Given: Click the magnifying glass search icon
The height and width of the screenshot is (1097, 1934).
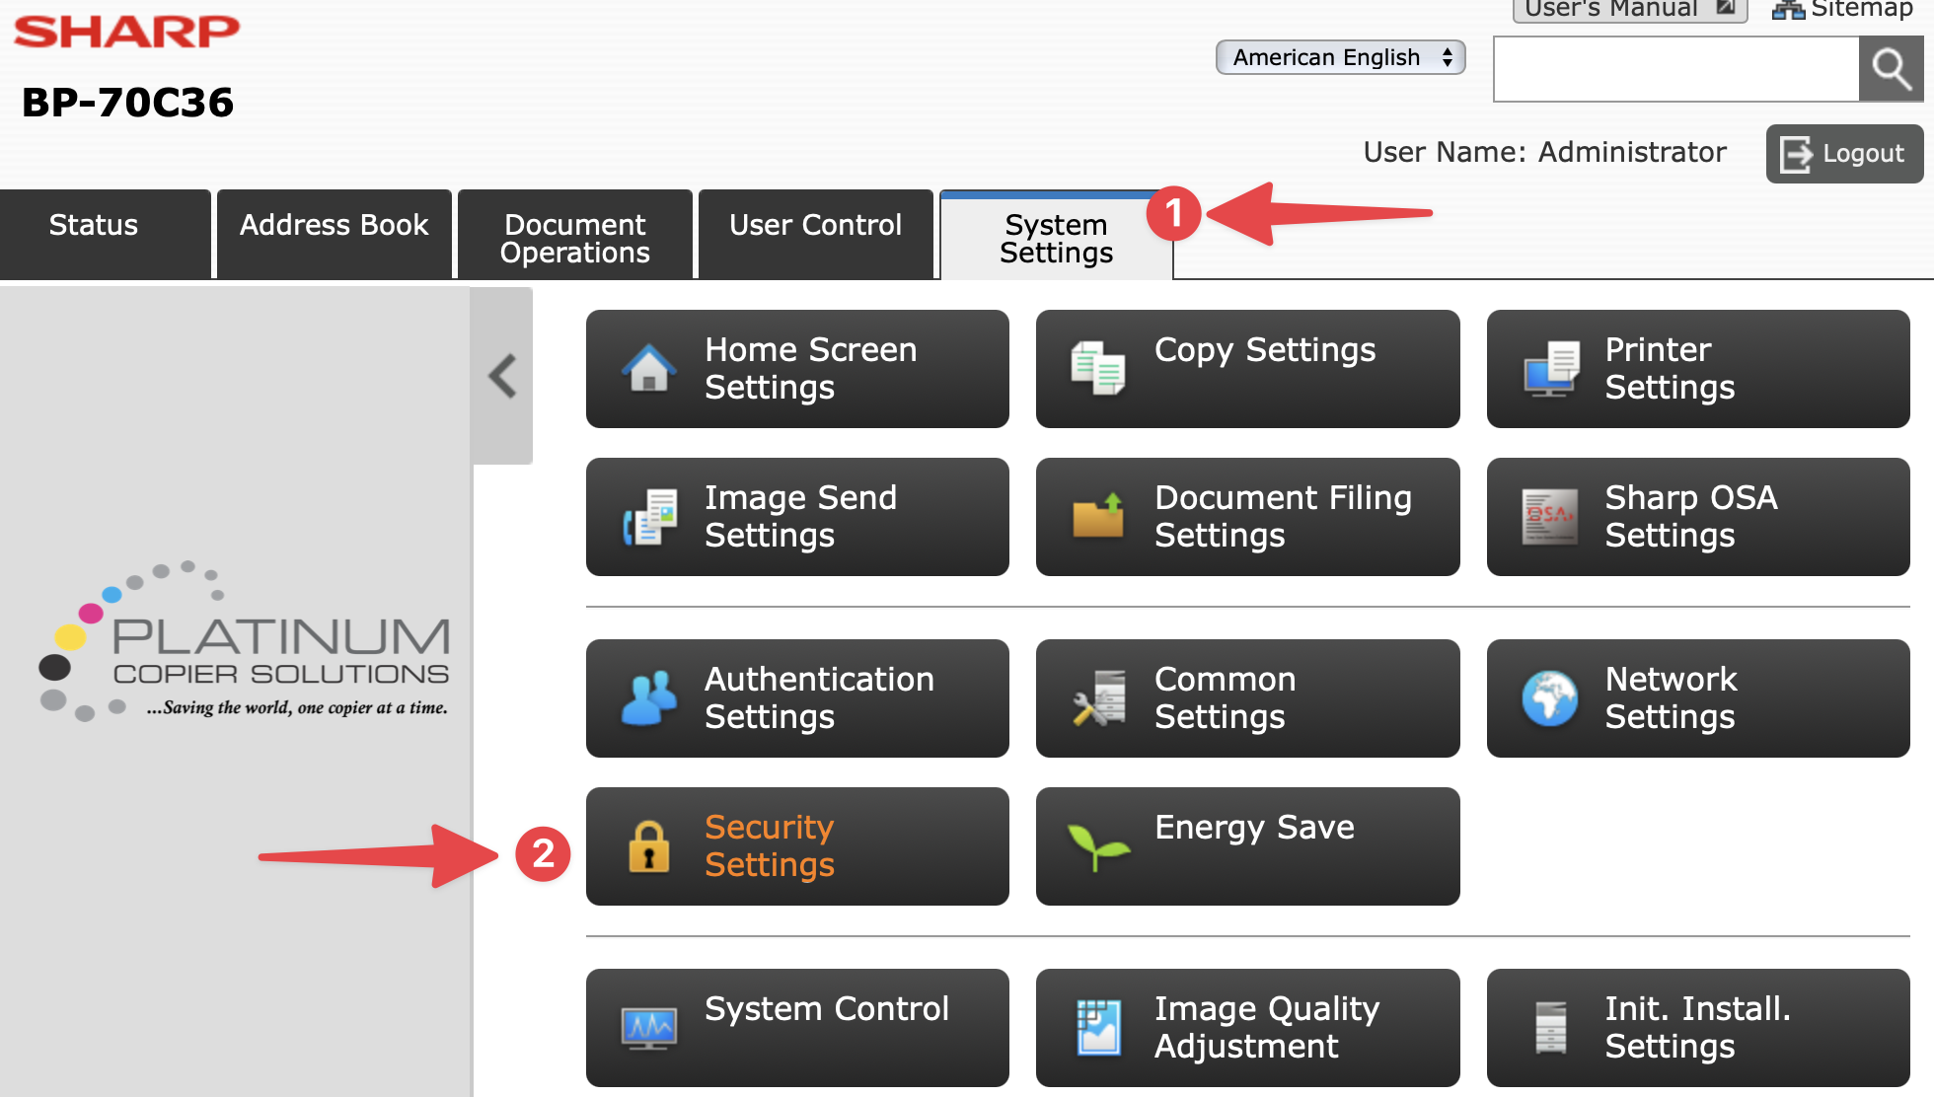Looking at the screenshot, I should pos(1891,69).
